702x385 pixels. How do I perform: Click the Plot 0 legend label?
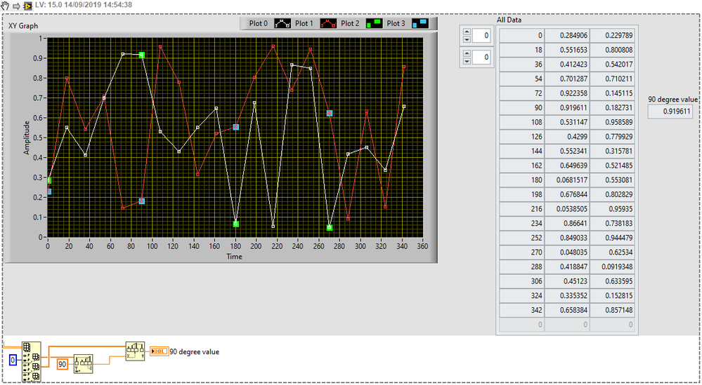[259, 24]
